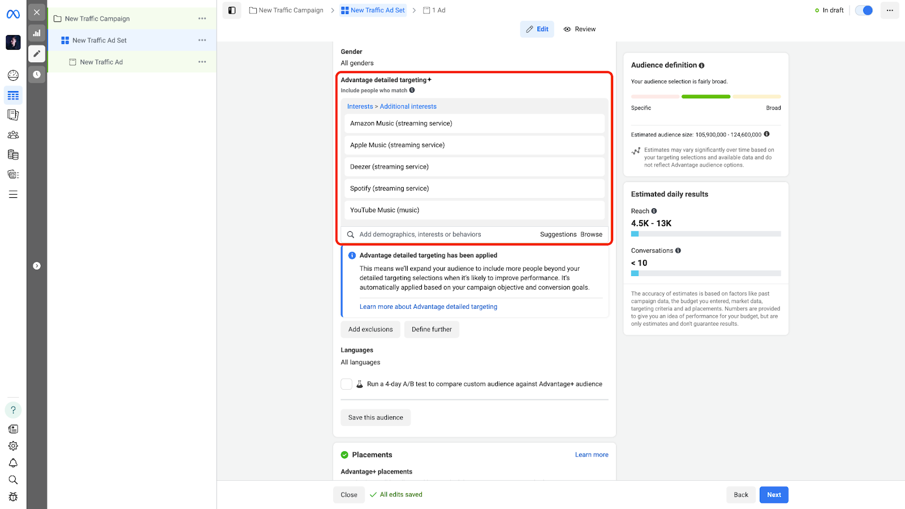Image resolution: width=905 pixels, height=509 pixels.
Task: Click Suggestions in targeting search bar
Action: click(x=558, y=235)
